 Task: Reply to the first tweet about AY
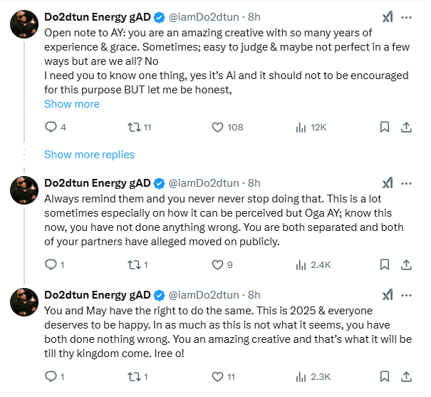[51, 127]
